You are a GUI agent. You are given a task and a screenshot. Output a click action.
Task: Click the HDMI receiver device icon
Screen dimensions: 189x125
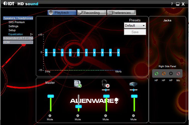[x=133, y=84]
